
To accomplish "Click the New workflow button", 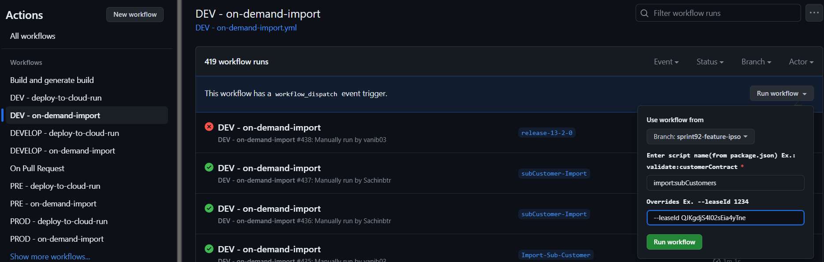I will pos(135,15).
